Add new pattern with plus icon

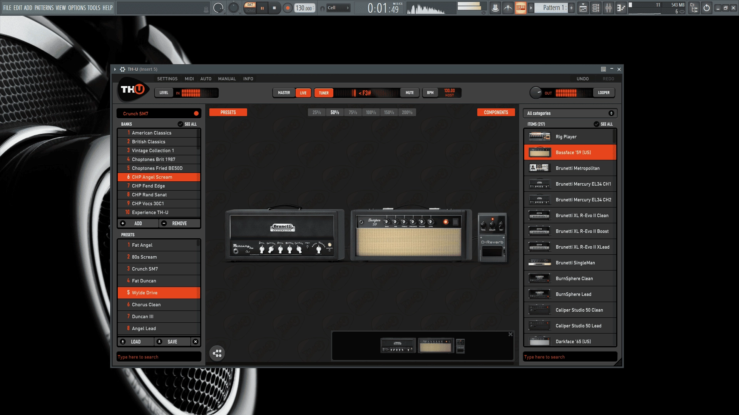point(572,8)
